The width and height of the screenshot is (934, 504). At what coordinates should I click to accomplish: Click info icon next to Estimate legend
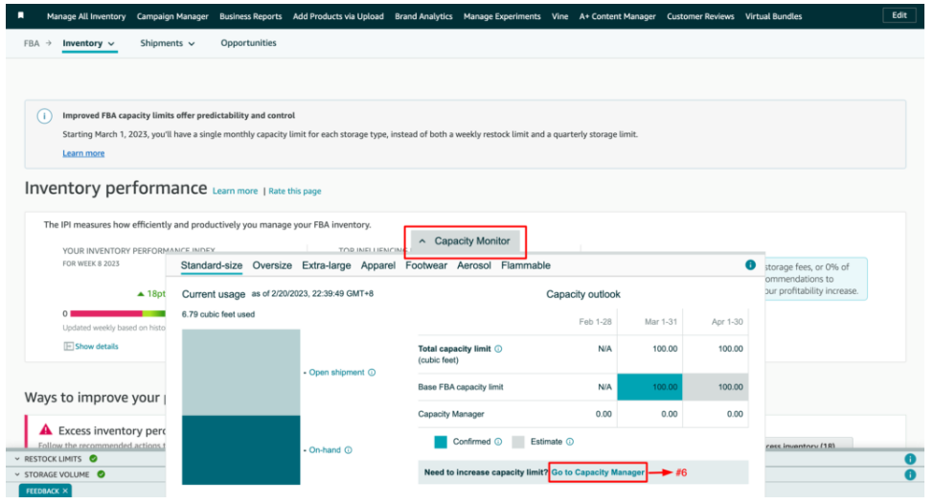[570, 442]
